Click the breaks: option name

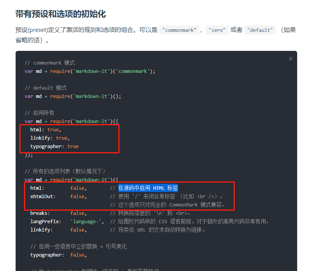(40, 213)
